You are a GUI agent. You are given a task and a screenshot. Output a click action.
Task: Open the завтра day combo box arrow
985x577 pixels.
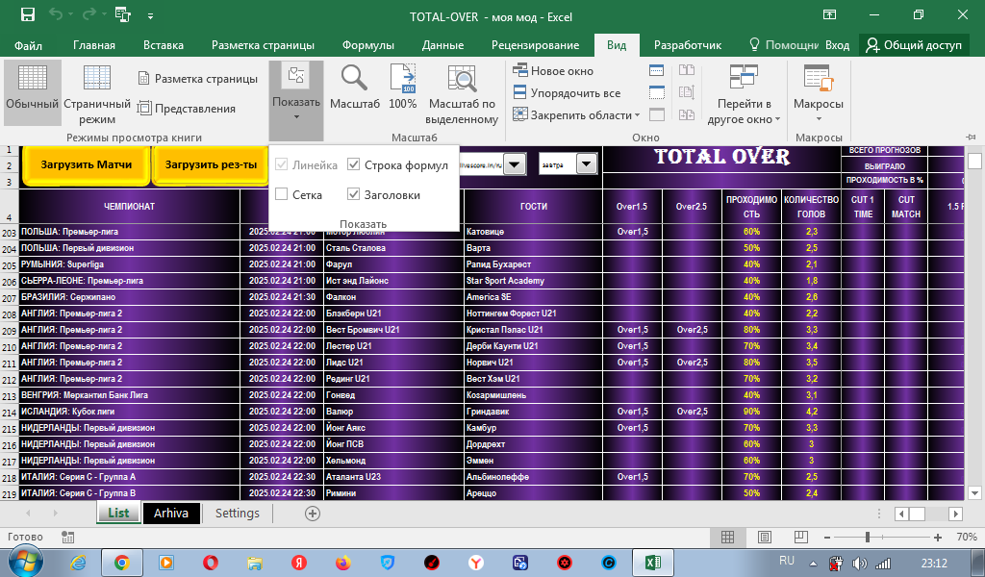[x=586, y=164]
